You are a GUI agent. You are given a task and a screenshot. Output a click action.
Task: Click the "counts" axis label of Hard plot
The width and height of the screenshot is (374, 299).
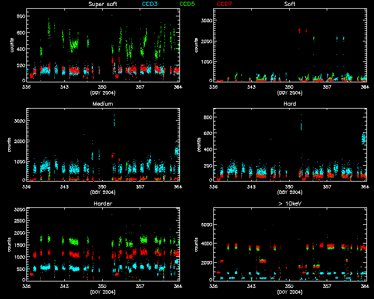click(199, 145)
